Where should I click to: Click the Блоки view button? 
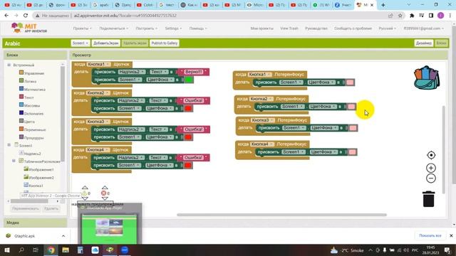pyautogui.click(x=442, y=43)
